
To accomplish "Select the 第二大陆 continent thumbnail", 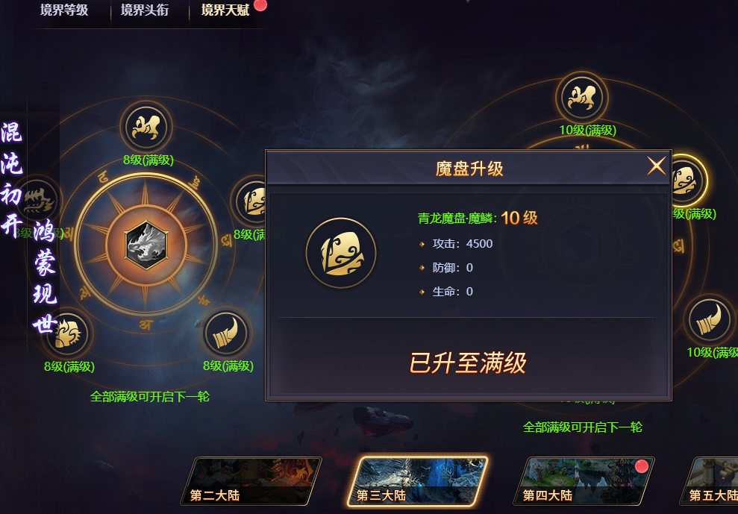I will pos(251,481).
